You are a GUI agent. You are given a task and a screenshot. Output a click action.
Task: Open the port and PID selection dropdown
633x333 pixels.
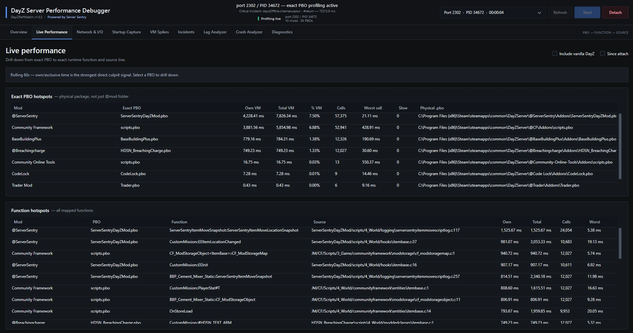[493, 13]
